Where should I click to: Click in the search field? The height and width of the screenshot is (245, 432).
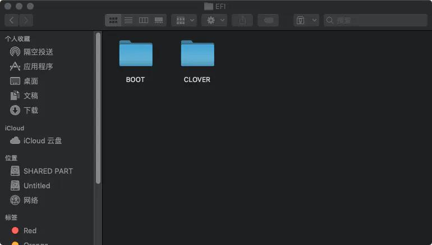pos(375,20)
